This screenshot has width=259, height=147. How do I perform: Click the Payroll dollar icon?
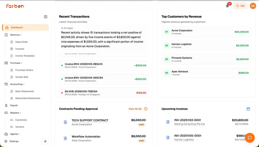point(6,105)
